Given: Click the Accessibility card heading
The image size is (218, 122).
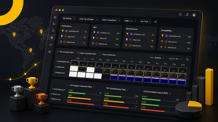Looking at the screenshot, I should pyautogui.click(x=166, y=30).
